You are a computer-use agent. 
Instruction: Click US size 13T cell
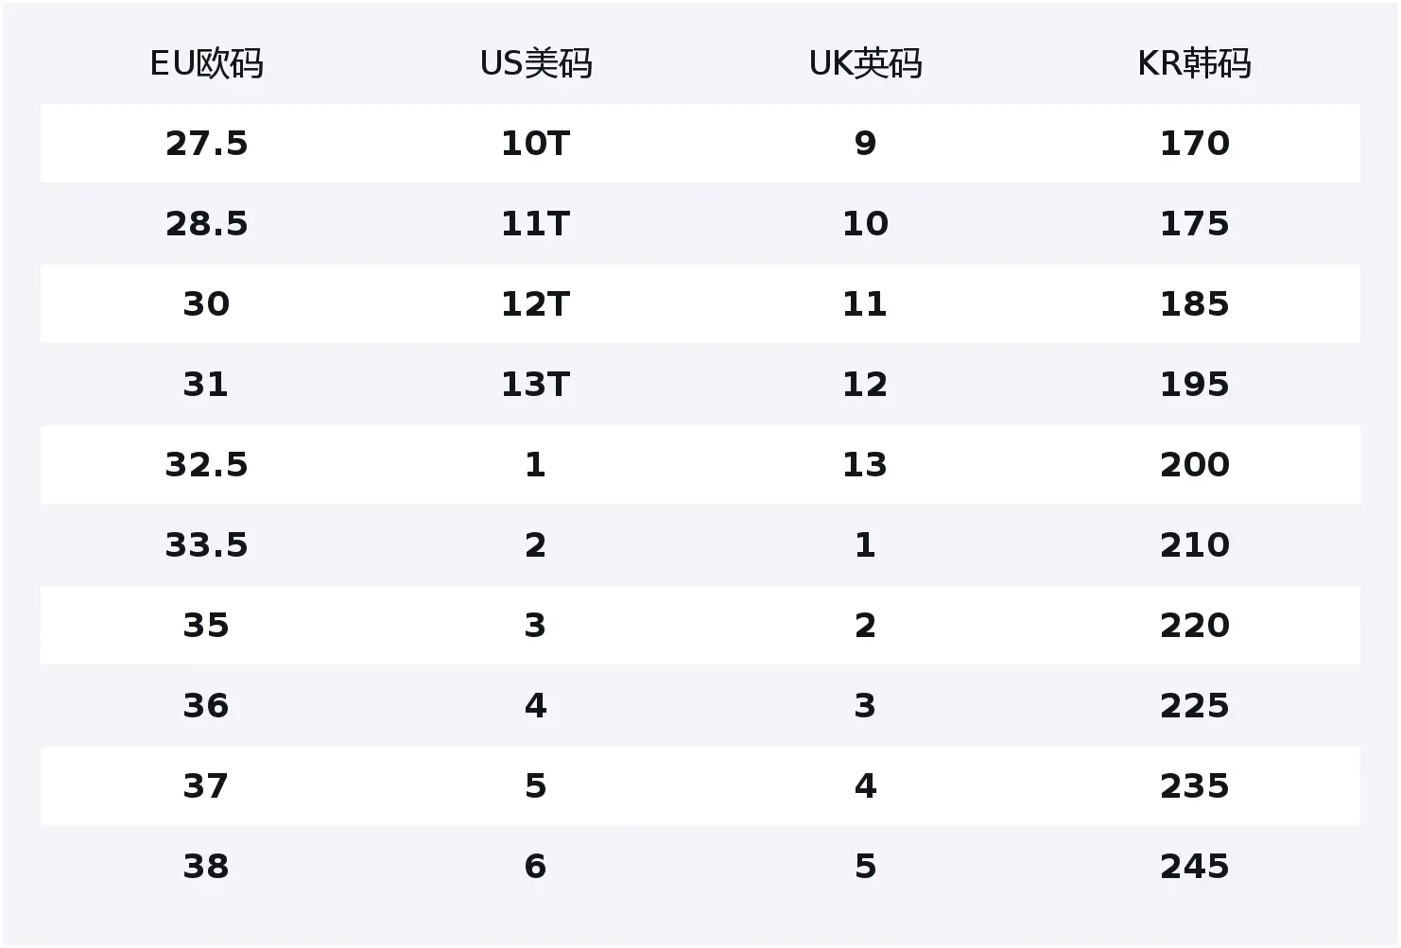[535, 385]
